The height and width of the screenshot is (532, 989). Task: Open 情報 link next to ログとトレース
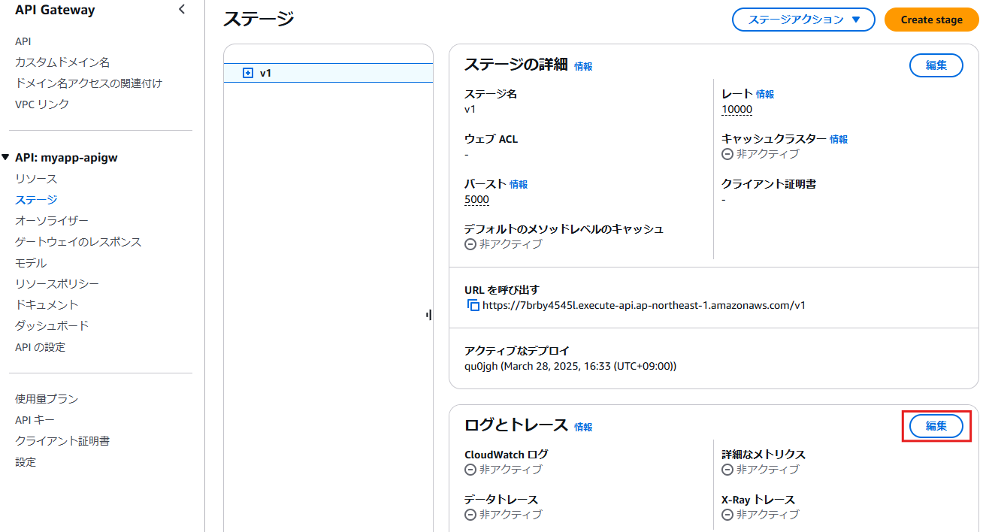pyautogui.click(x=583, y=427)
